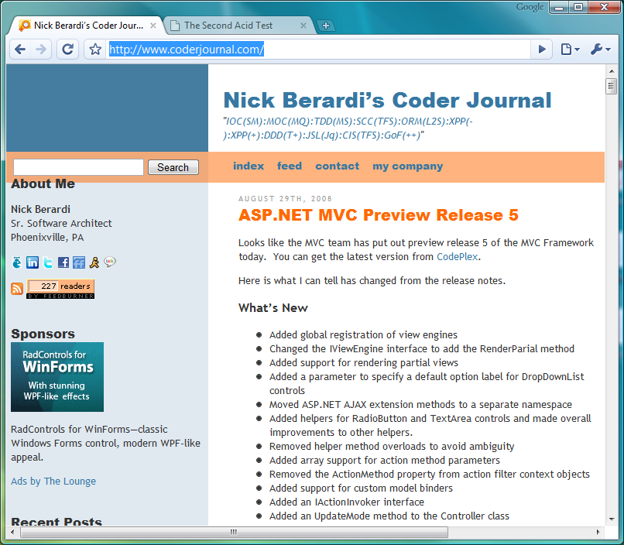This screenshot has height=545, width=624.
Task: Switch to The Second Acid Test tab
Action: [228, 26]
